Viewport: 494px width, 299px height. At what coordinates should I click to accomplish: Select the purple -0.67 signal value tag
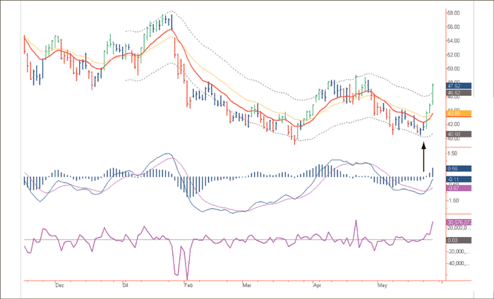click(457, 186)
